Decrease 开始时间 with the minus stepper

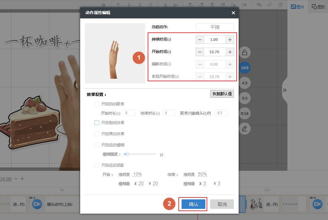tap(200, 52)
